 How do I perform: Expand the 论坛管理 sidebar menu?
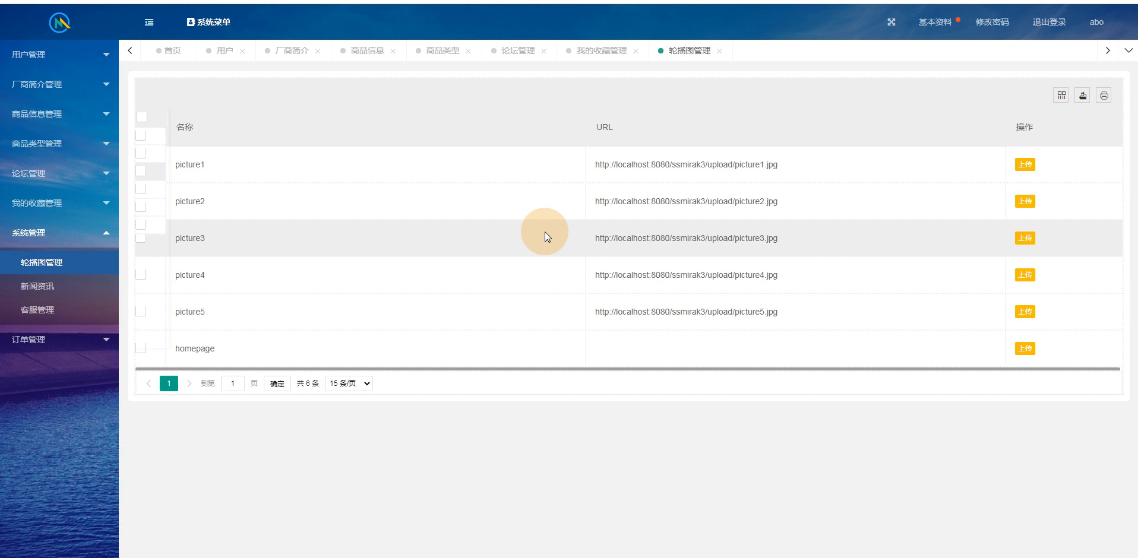coord(59,173)
